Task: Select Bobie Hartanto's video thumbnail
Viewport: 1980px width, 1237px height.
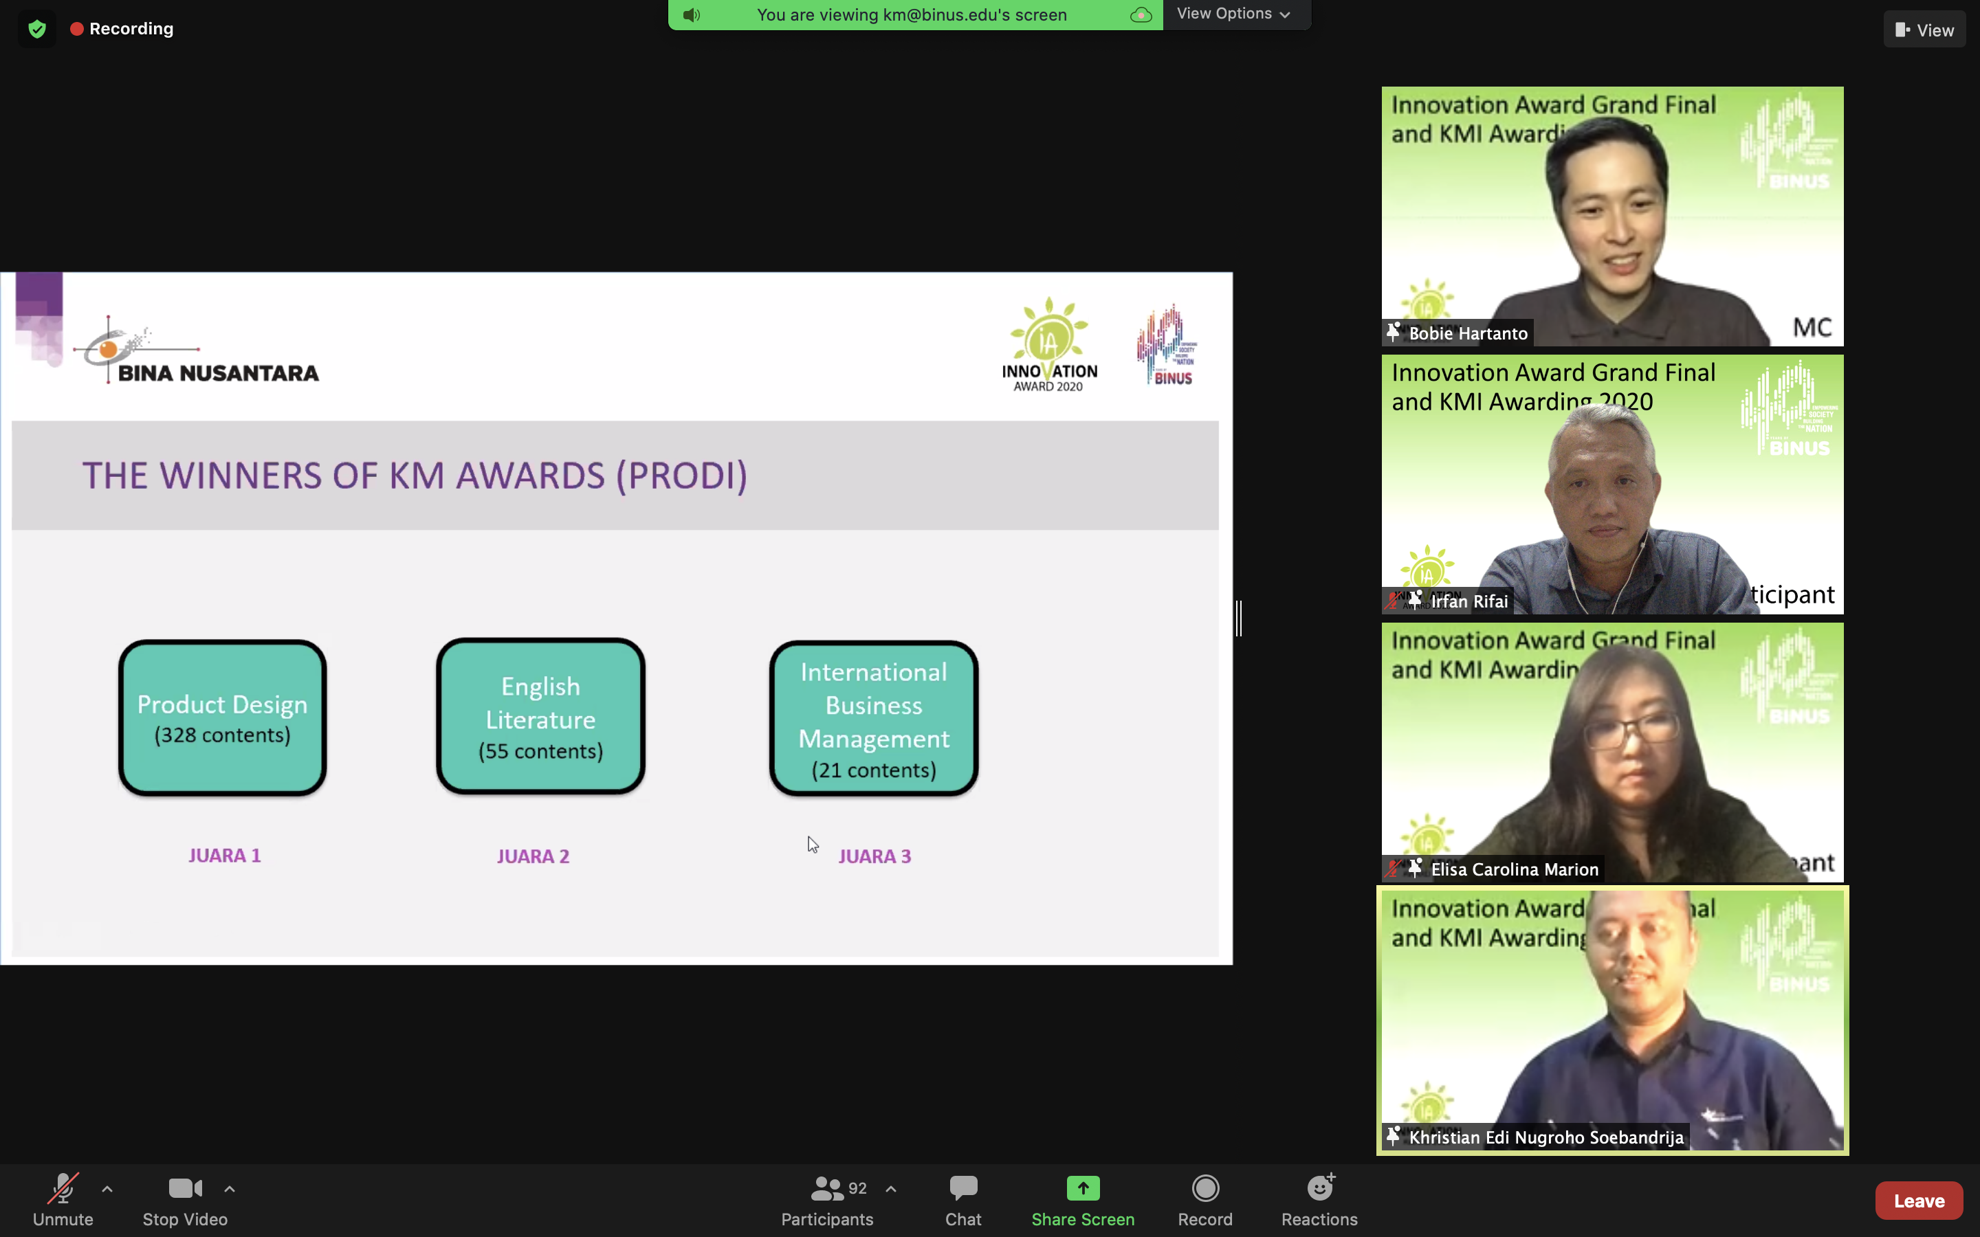Action: point(1611,216)
